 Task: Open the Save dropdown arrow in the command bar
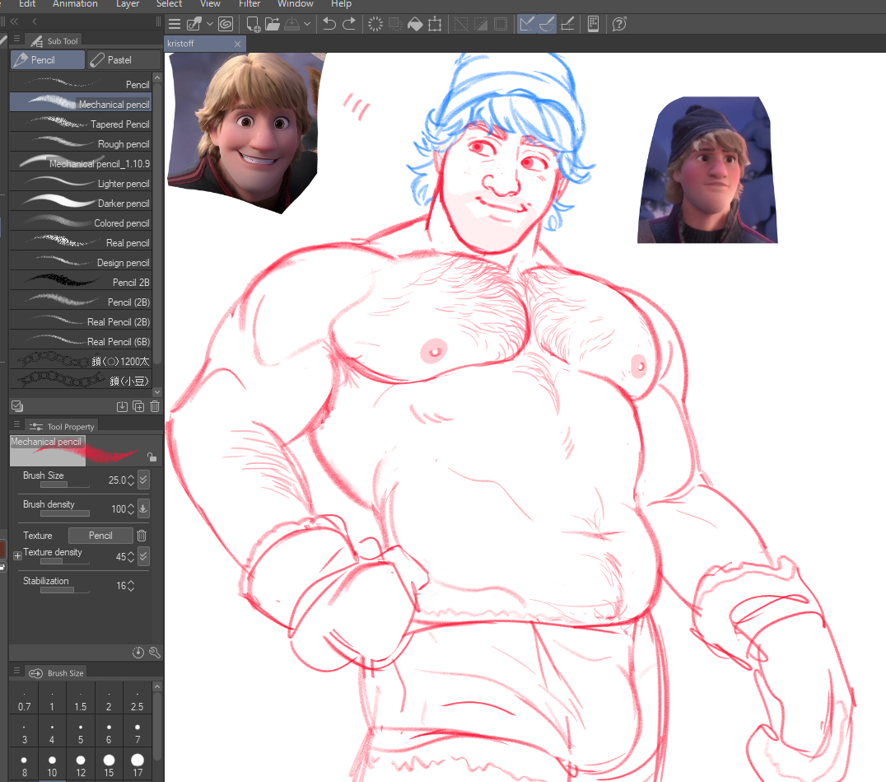pos(307,24)
